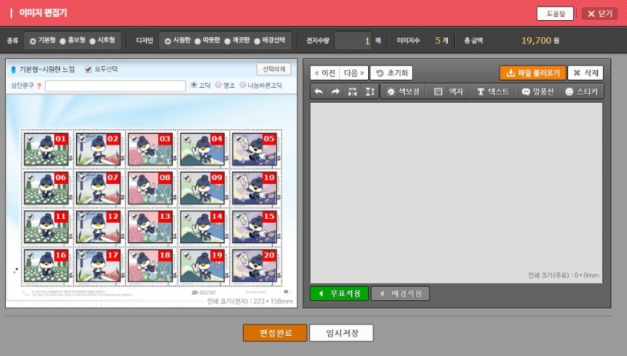This screenshot has width=627, height=356.
Task: Close the editor with 닫기
Action: coord(599,14)
